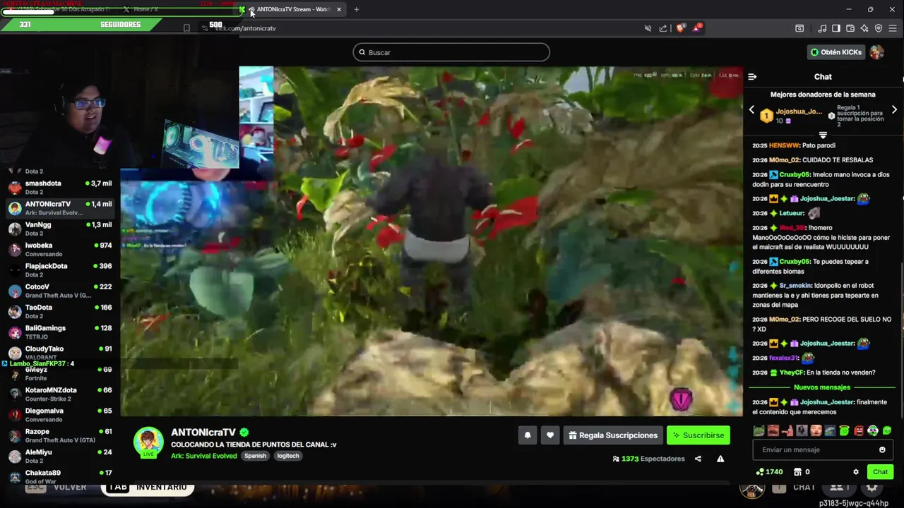Click the share stream icon beside viewers
This screenshot has width=904, height=508.
coord(698,459)
